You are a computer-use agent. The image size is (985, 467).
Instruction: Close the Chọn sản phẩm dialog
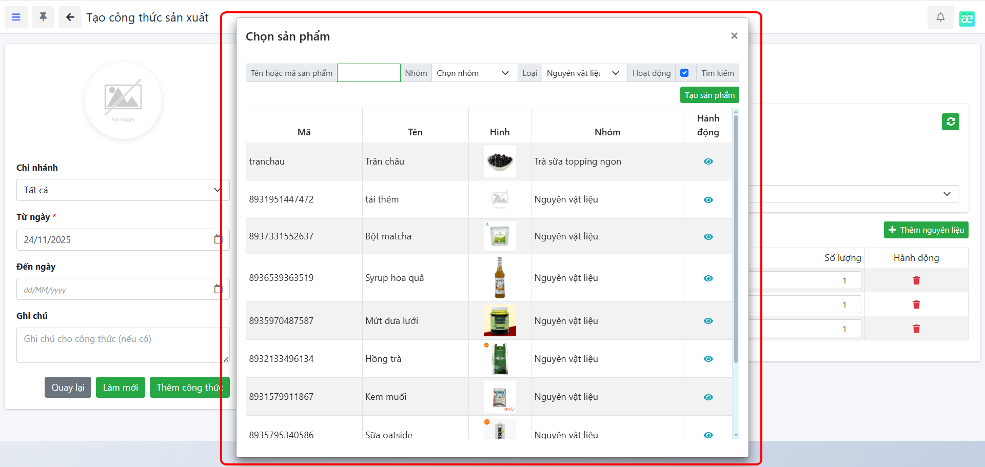coord(734,36)
